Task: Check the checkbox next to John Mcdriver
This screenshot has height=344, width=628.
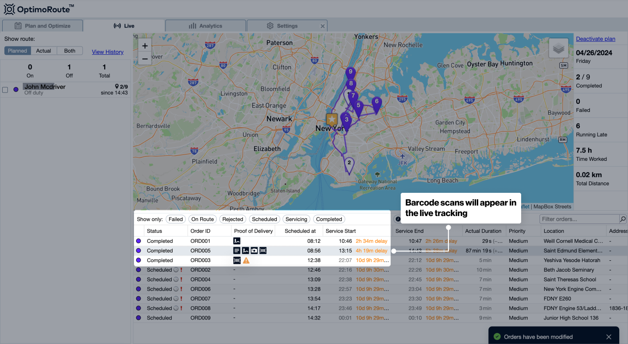Action: [x=6, y=89]
